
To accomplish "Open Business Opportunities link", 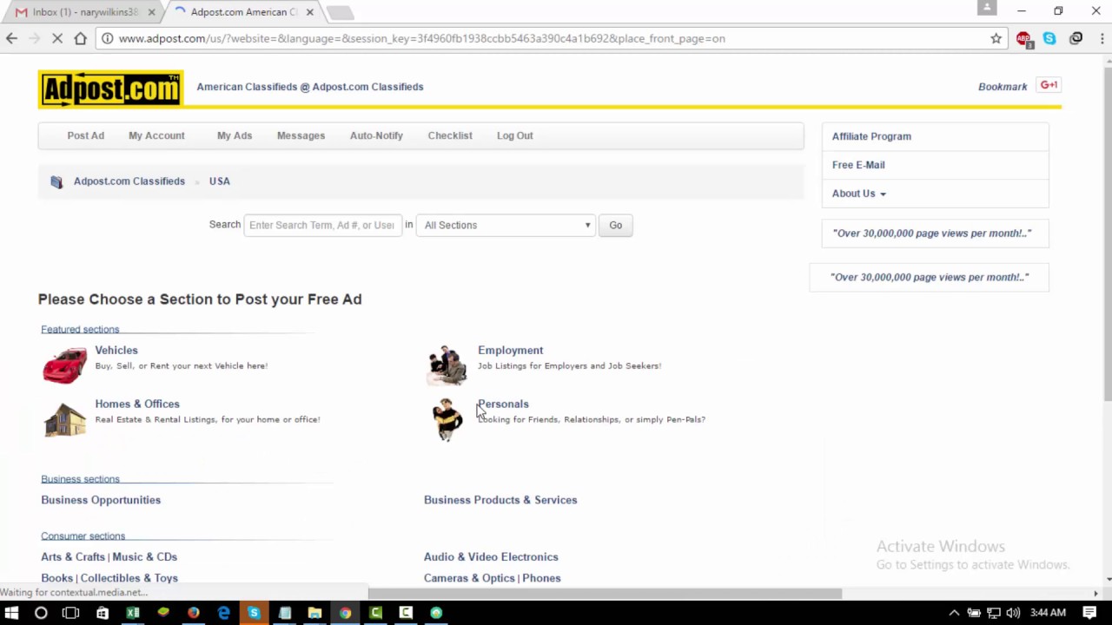I will [101, 500].
